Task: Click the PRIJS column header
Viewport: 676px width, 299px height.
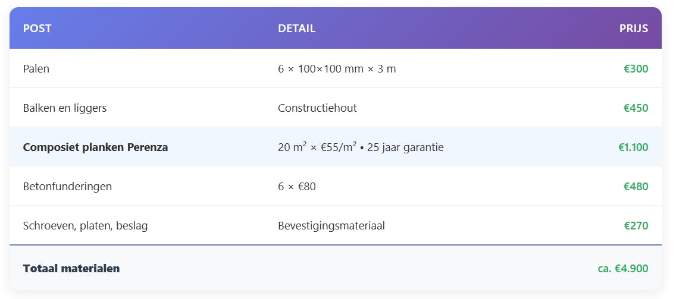Action: 633,28
